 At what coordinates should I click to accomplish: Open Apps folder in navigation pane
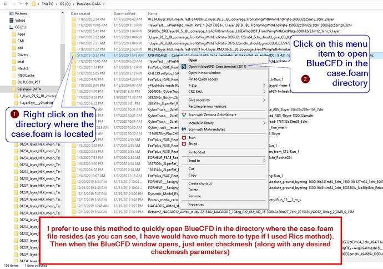tap(21, 34)
